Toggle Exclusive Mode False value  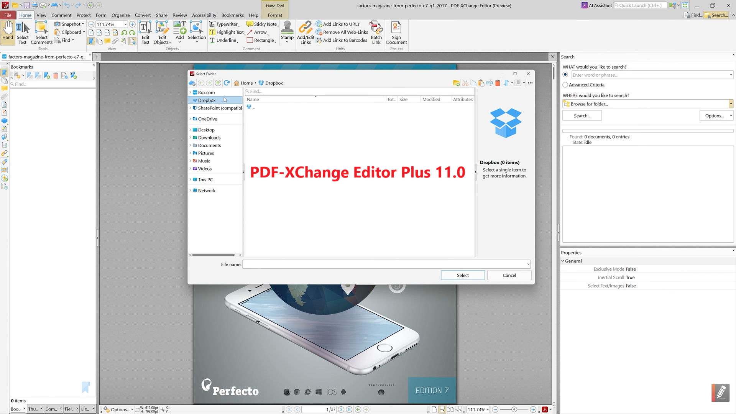pos(631,269)
